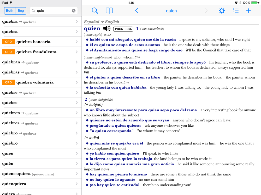The image size is (261, 195).
Task: Tap the Wi-Fi status icon
Action: (x=11, y=3)
